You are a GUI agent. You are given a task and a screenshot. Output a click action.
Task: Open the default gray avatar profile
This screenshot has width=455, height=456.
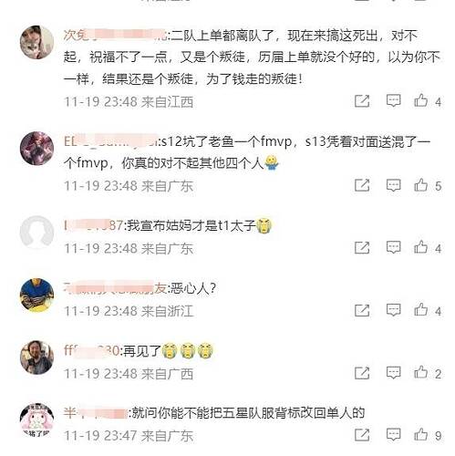coord(36,233)
